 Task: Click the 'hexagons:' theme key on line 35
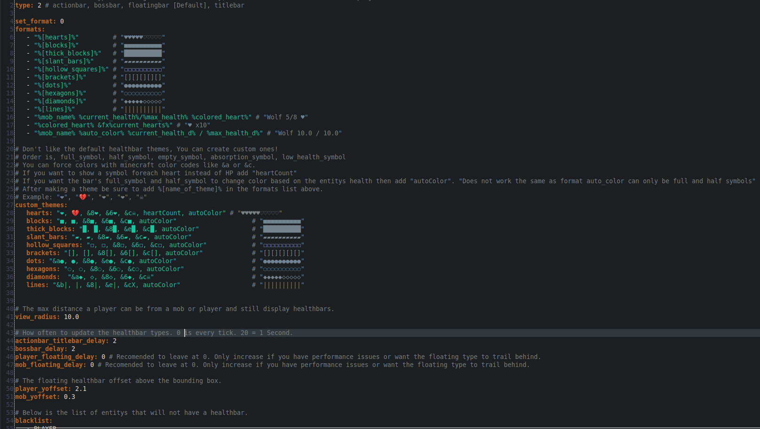click(43, 269)
